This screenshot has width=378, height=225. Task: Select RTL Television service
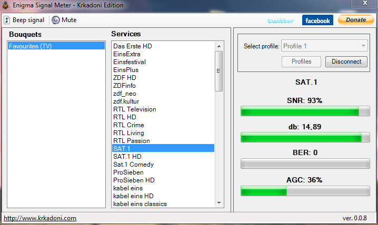click(x=163, y=109)
